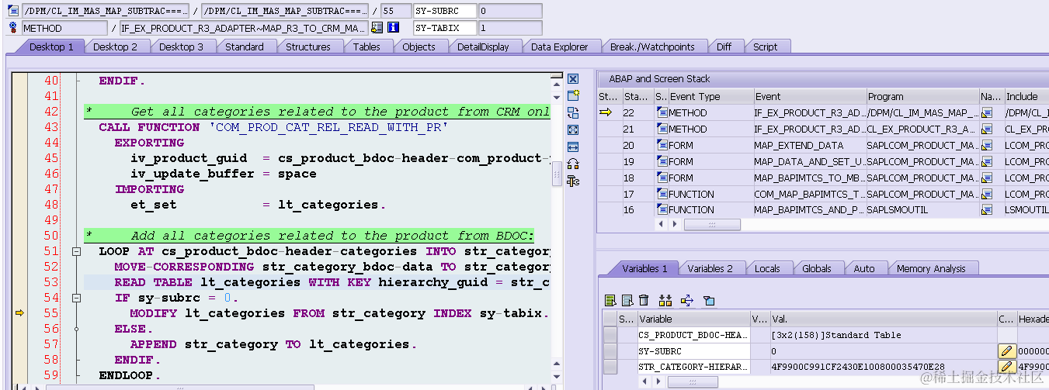Switch to the Locals tab
1049x390 pixels.
[767, 268]
